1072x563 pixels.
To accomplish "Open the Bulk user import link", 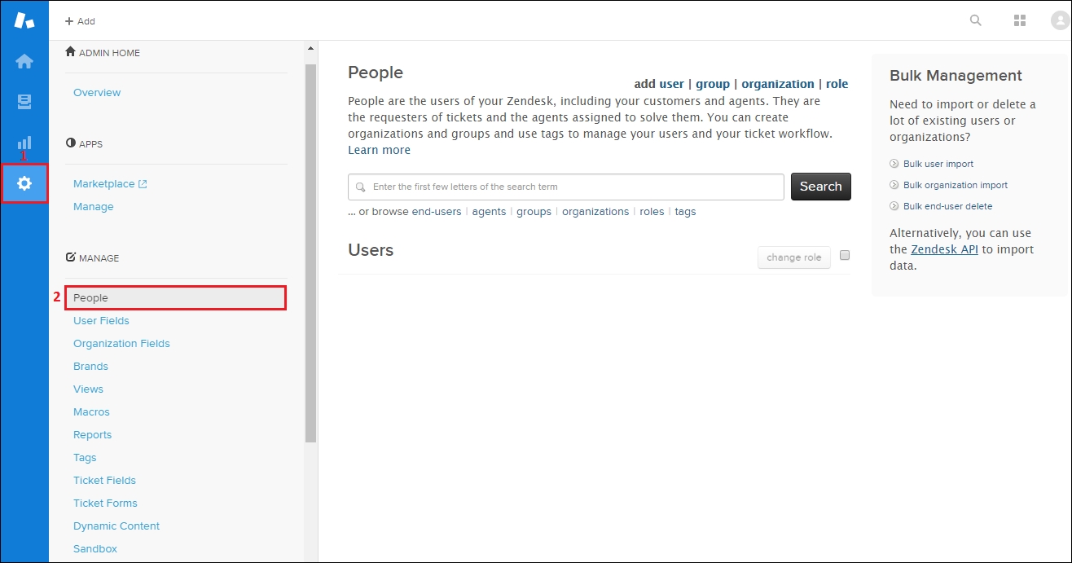I will click(x=938, y=164).
